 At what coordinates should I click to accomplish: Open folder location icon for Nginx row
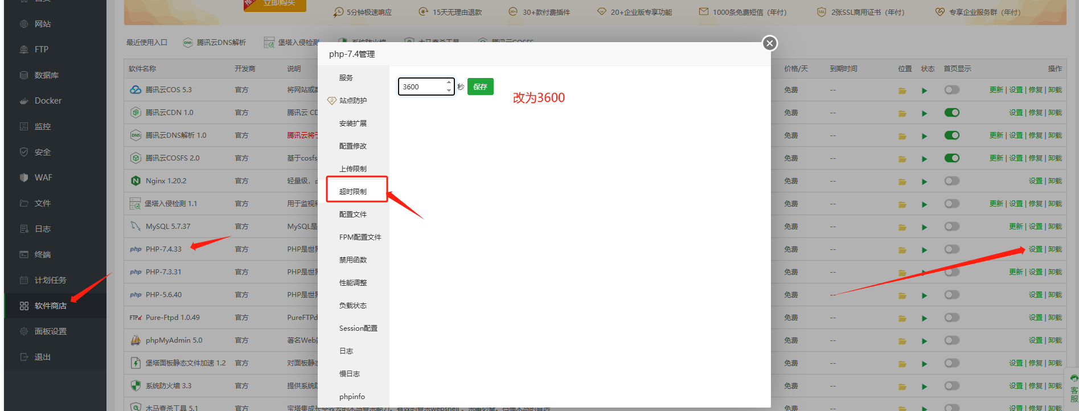(x=902, y=182)
